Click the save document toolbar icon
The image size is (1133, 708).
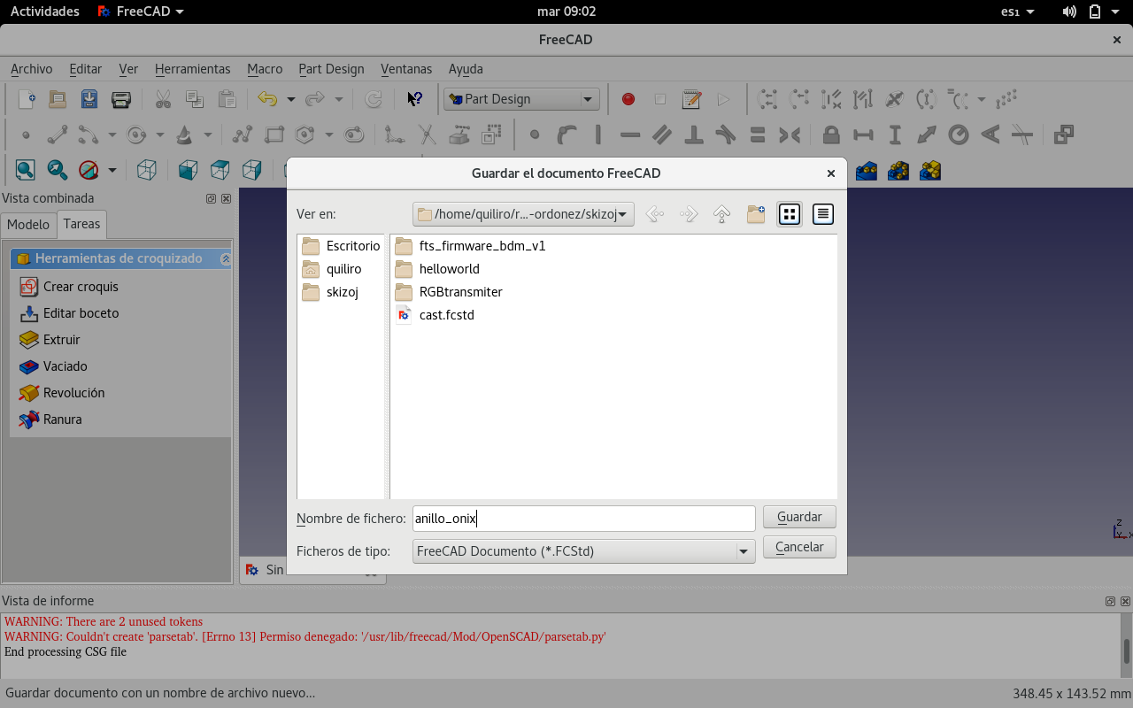pyautogui.click(x=89, y=99)
